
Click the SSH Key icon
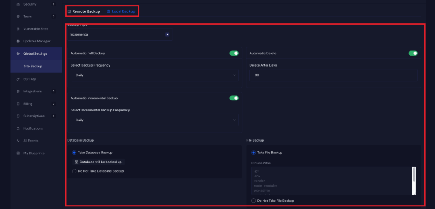coord(18,79)
